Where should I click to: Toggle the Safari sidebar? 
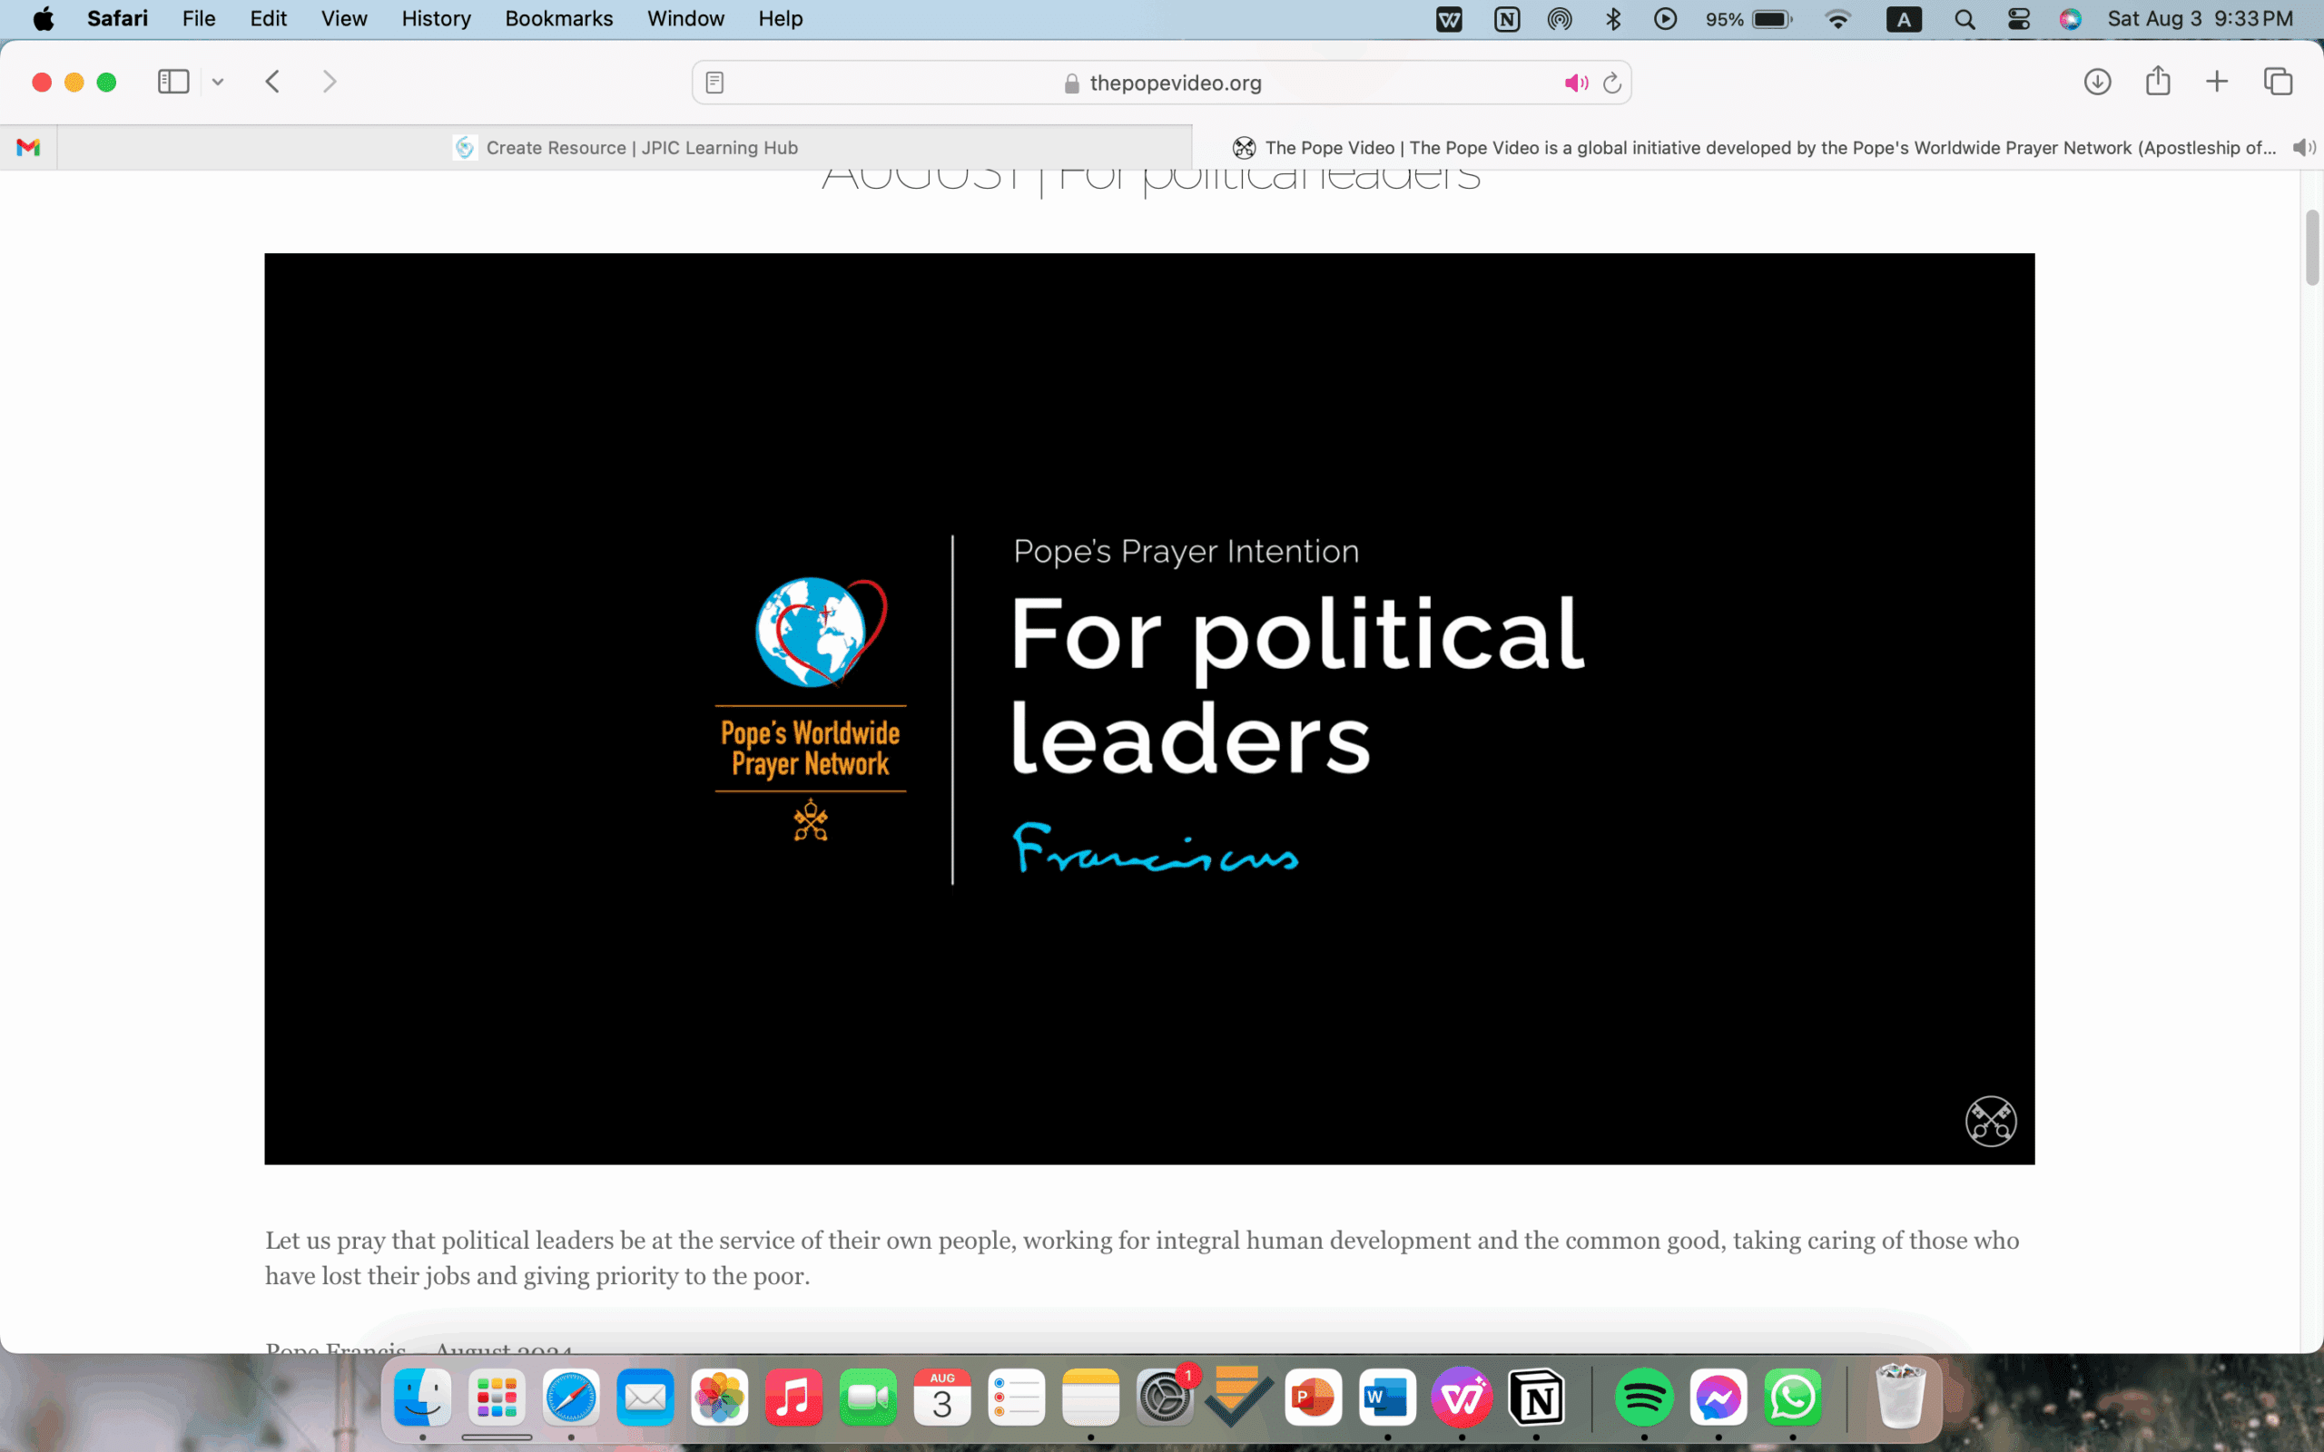[172, 82]
